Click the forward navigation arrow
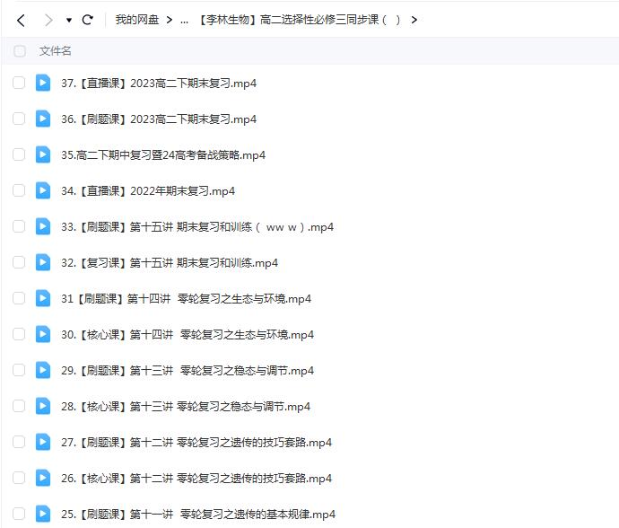The height and width of the screenshot is (528, 619). pos(48,20)
